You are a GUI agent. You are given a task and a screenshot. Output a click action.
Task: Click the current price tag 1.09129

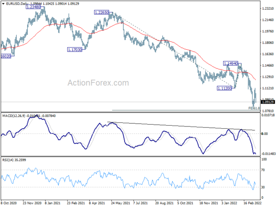268,102
